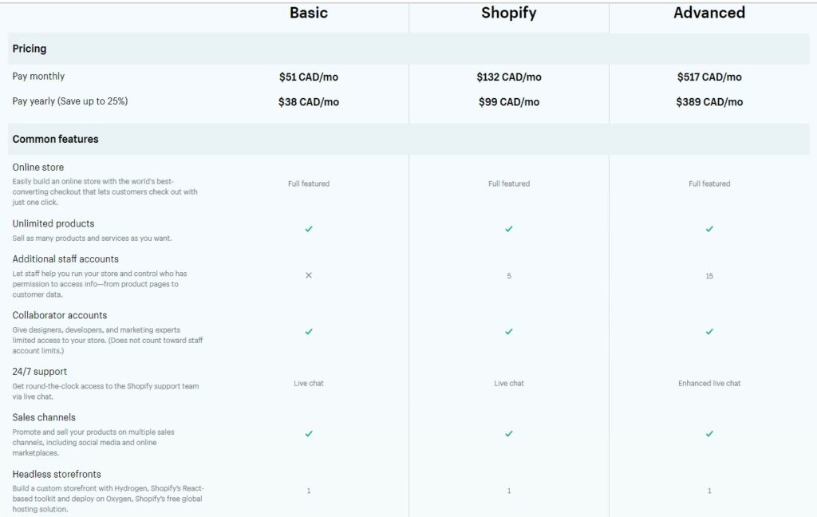
Task: Click Collaborator accounts checkmark in Shopify column
Action: click(x=508, y=331)
